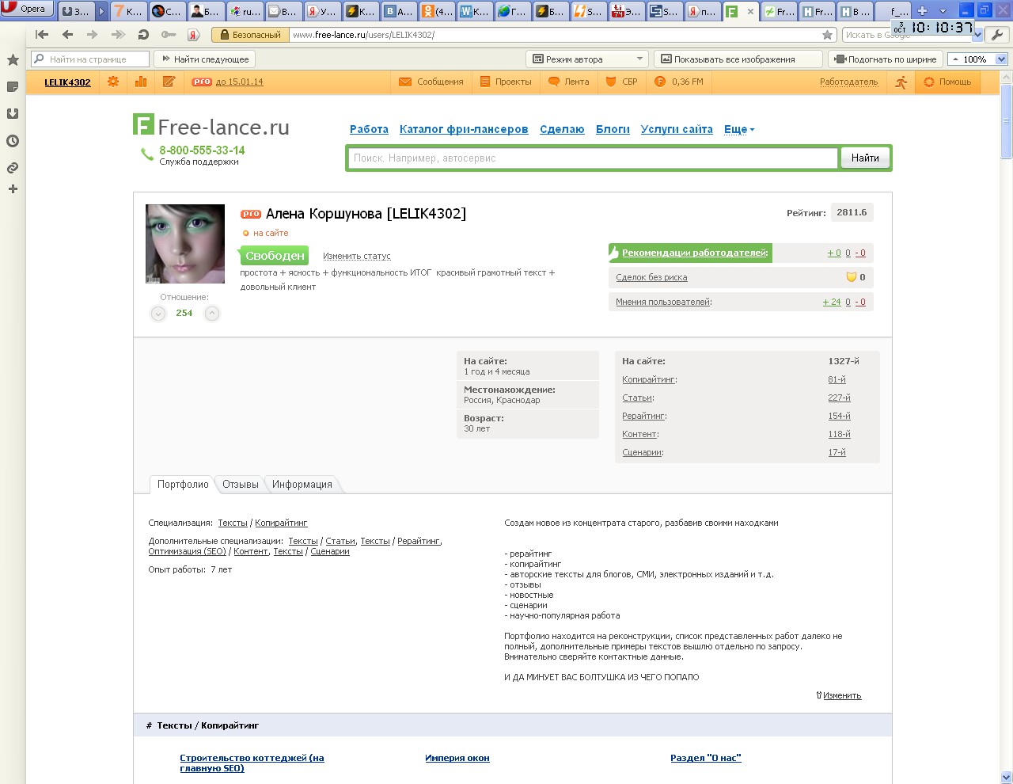Image resolution: width=1013 pixels, height=784 pixels.
Task: Reload the current page
Action: 143,35
